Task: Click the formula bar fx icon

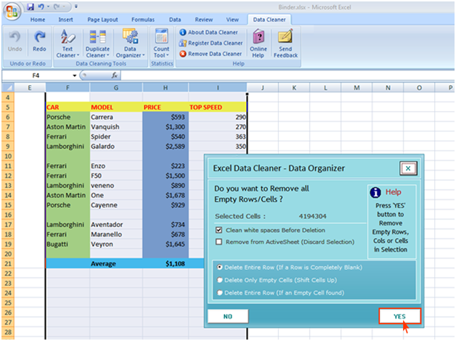Action: [115, 75]
